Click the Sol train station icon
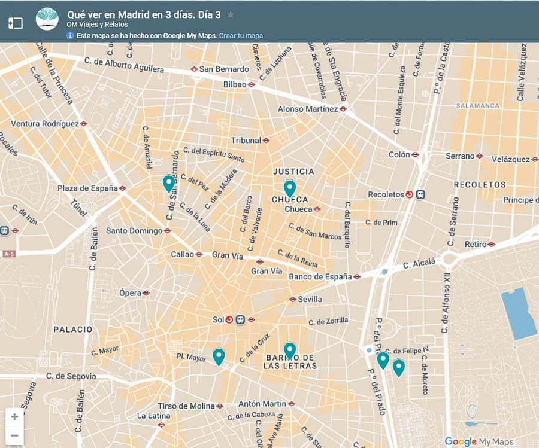 coord(240,320)
